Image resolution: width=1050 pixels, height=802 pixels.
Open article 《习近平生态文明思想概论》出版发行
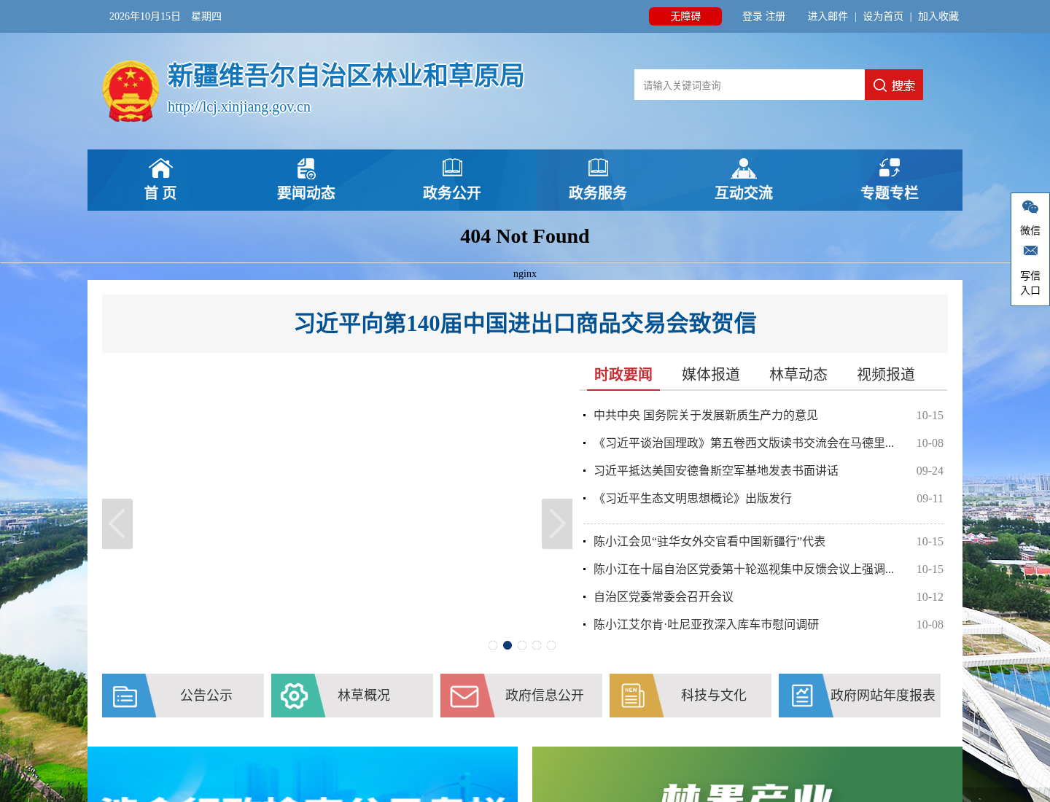pyautogui.click(x=693, y=498)
